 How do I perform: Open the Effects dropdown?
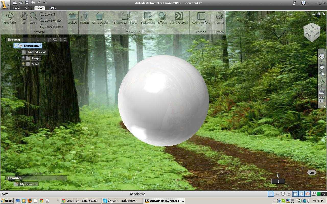[162, 25]
